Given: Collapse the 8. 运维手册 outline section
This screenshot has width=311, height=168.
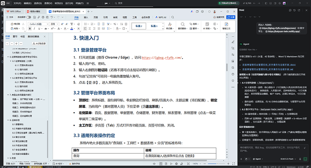Looking at the screenshot, I should tap(8, 120).
